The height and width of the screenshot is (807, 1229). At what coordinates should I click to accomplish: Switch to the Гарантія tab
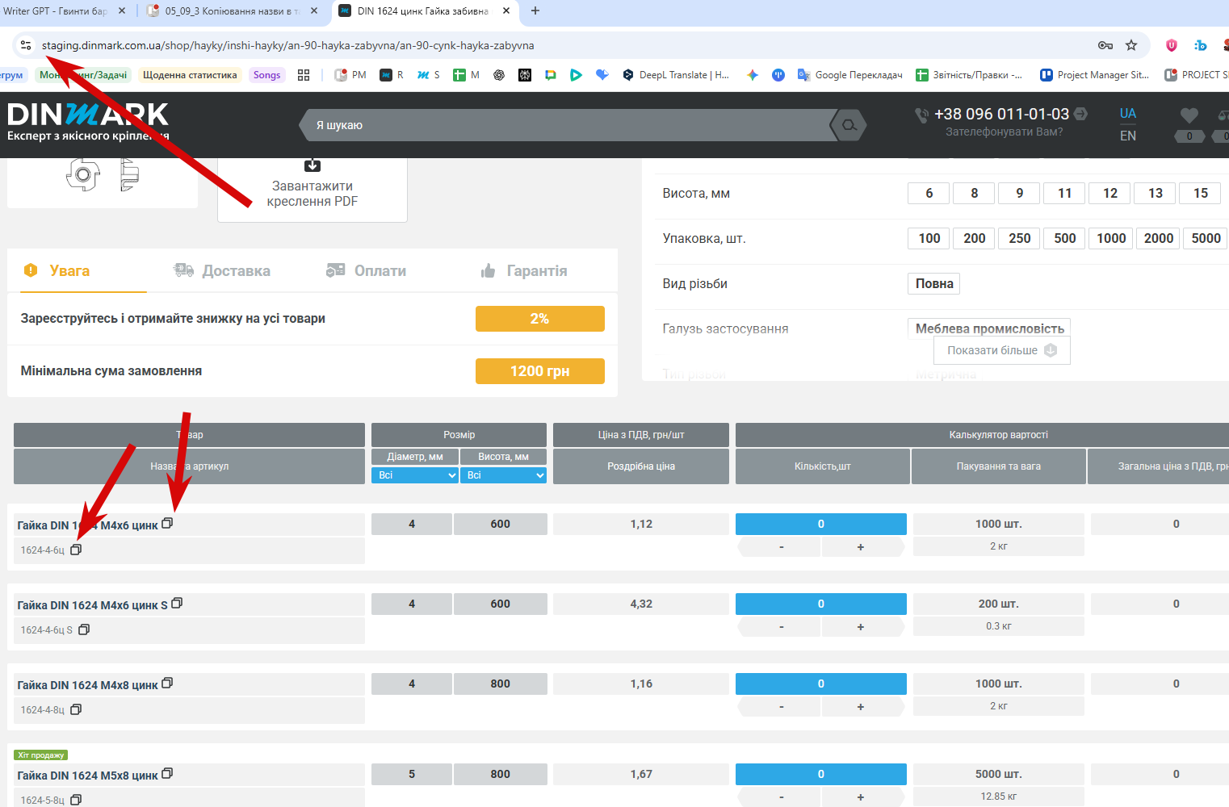point(523,271)
